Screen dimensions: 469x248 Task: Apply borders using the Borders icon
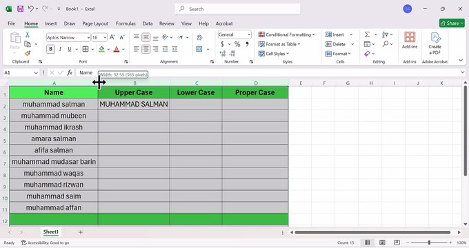coord(86,49)
